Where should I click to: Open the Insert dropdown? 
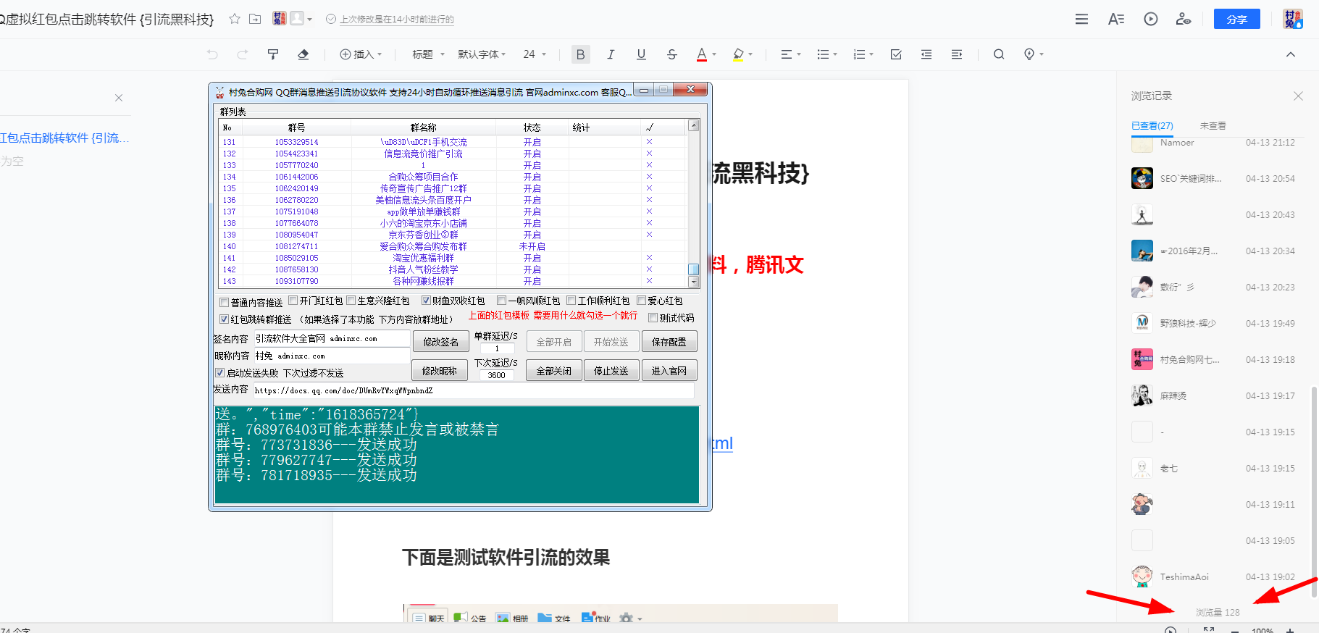(361, 54)
